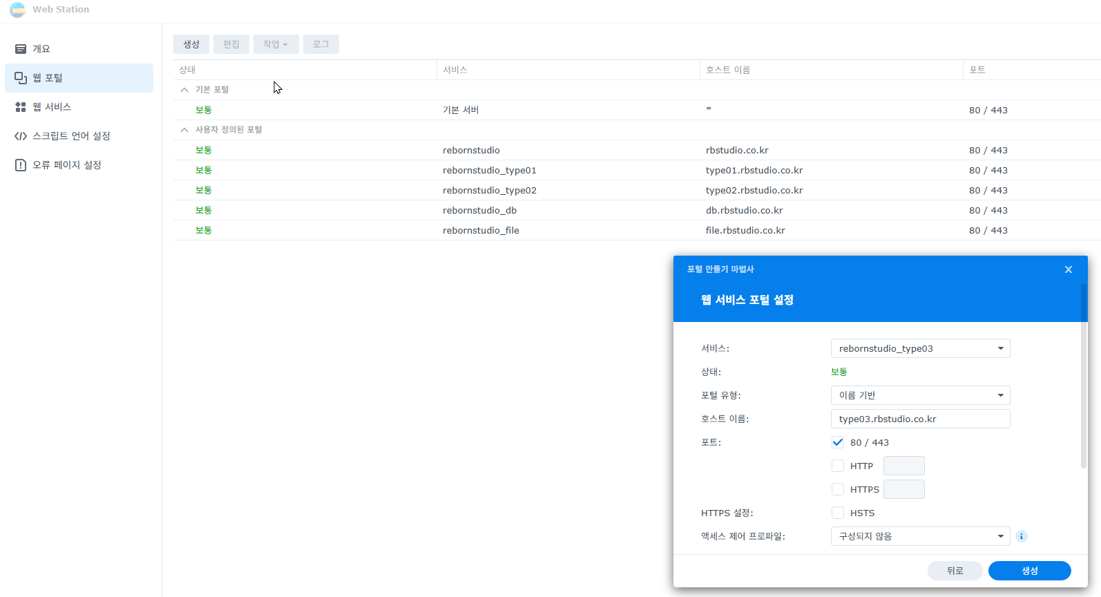This screenshot has width=1101, height=597.
Task: Open the 작업 action menu in toolbar
Action: tap(276, 44)
